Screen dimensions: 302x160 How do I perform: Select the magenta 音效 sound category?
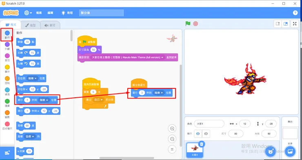7,57
